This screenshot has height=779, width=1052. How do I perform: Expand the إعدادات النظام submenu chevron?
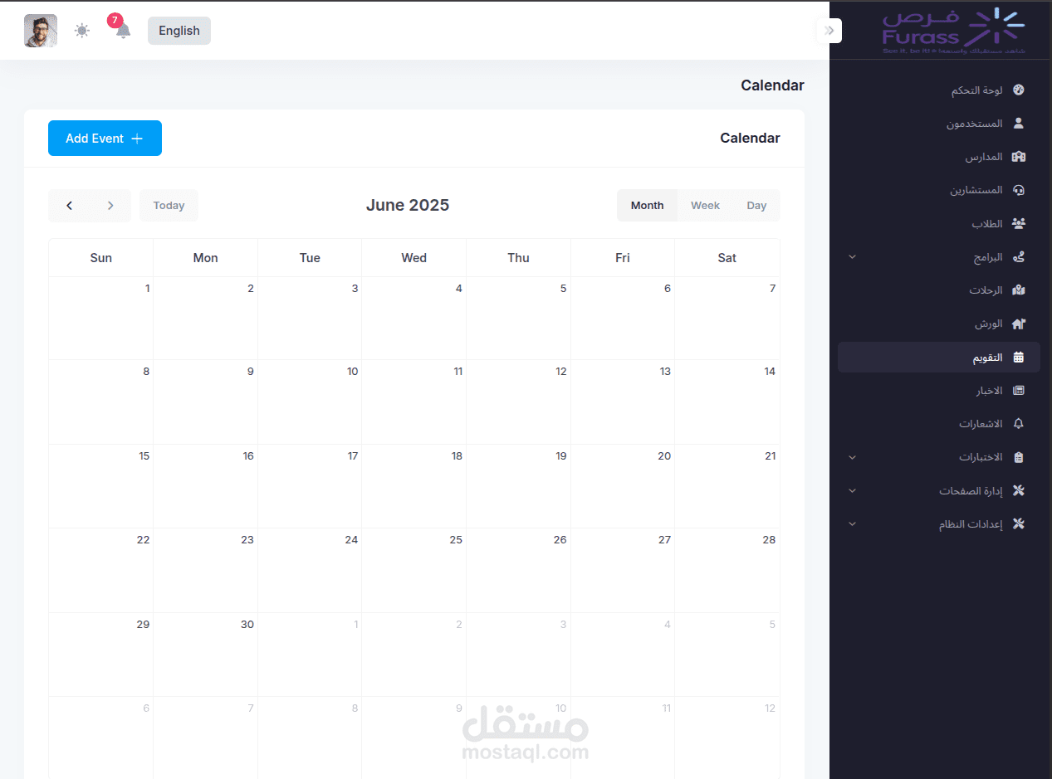[852, 524]
